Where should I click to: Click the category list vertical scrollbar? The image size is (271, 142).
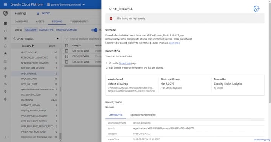coord(60,136)
